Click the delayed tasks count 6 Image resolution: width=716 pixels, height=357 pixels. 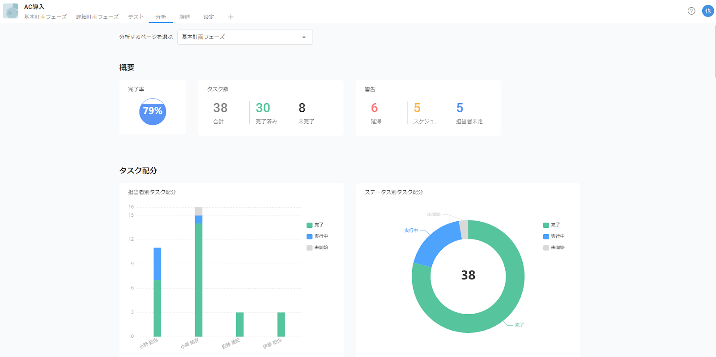point(375,108)
